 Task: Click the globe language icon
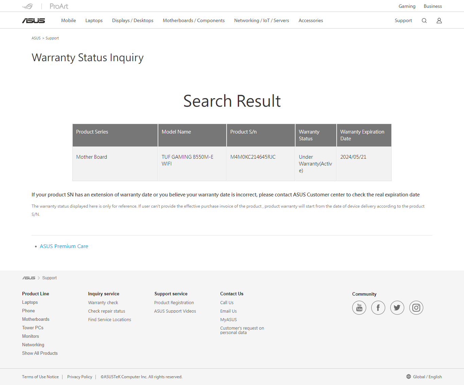(x=409, y=377)
